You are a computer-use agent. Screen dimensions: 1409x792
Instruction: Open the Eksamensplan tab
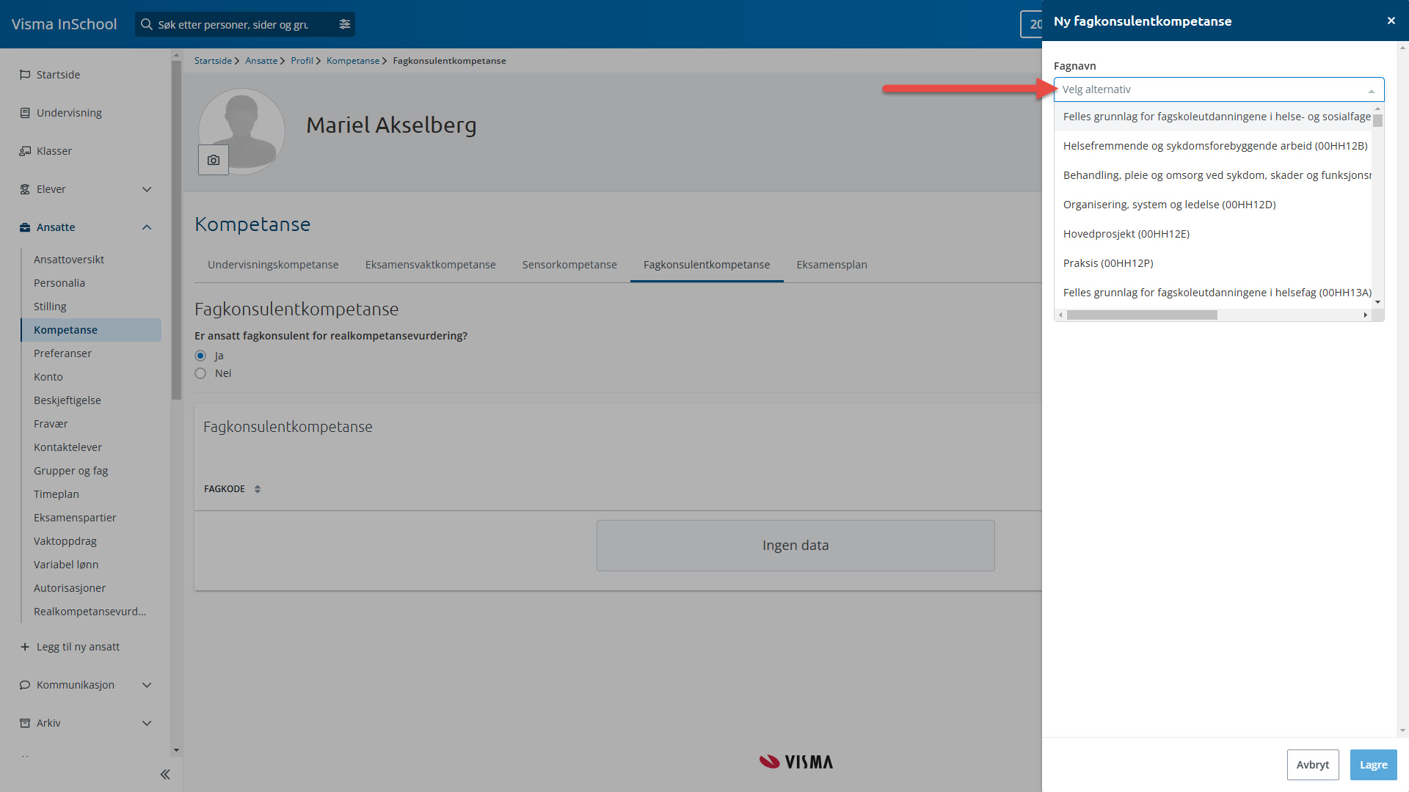pyautogui.click(x=831, y=265)
